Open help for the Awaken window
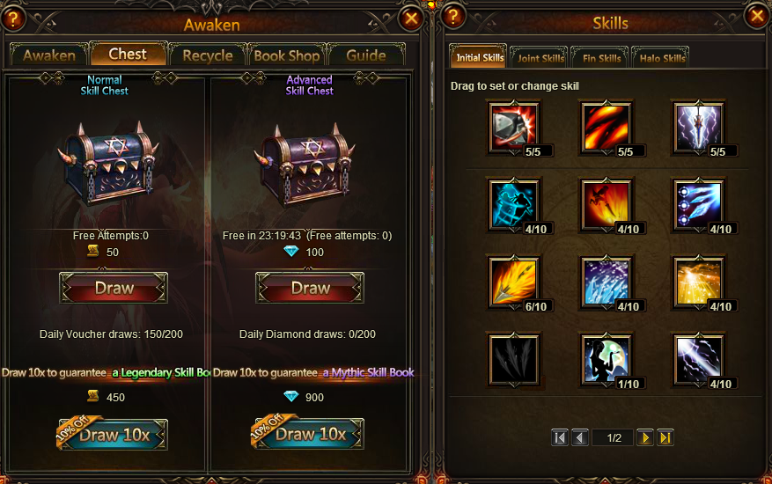Screen dimensions: 772x484 14,18
